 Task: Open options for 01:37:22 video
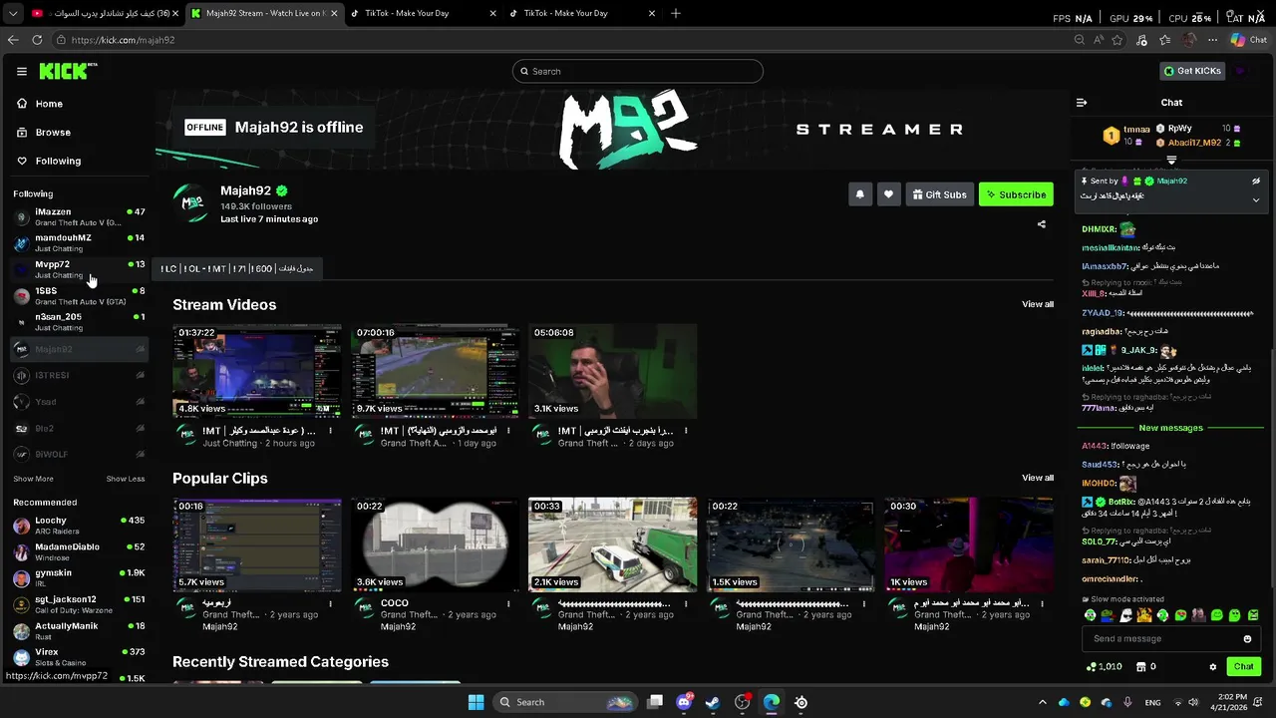pos(330,431)
